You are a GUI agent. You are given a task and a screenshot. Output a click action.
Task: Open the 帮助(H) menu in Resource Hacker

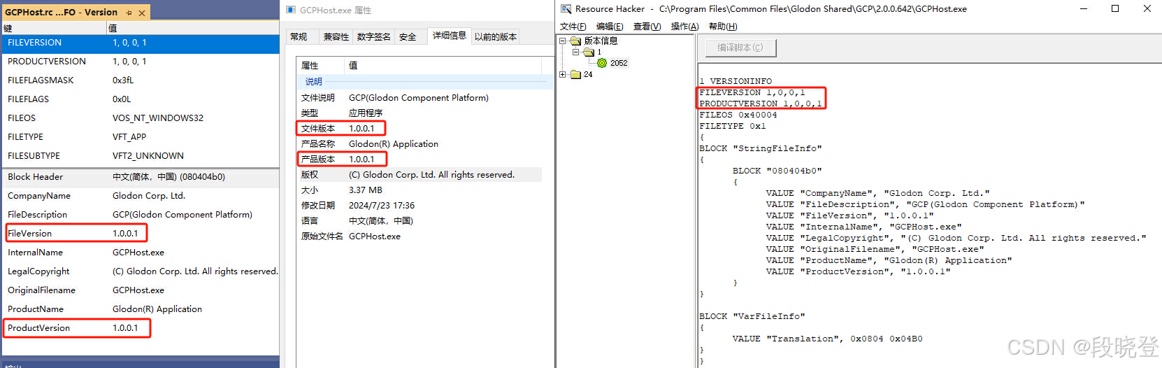[x=723, y=27]
